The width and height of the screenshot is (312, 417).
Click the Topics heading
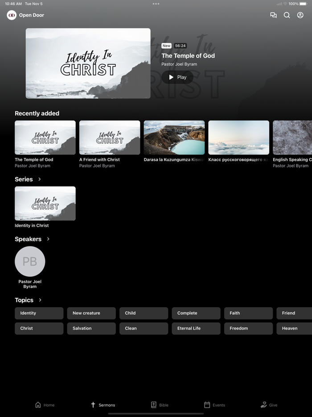(24, 300)
